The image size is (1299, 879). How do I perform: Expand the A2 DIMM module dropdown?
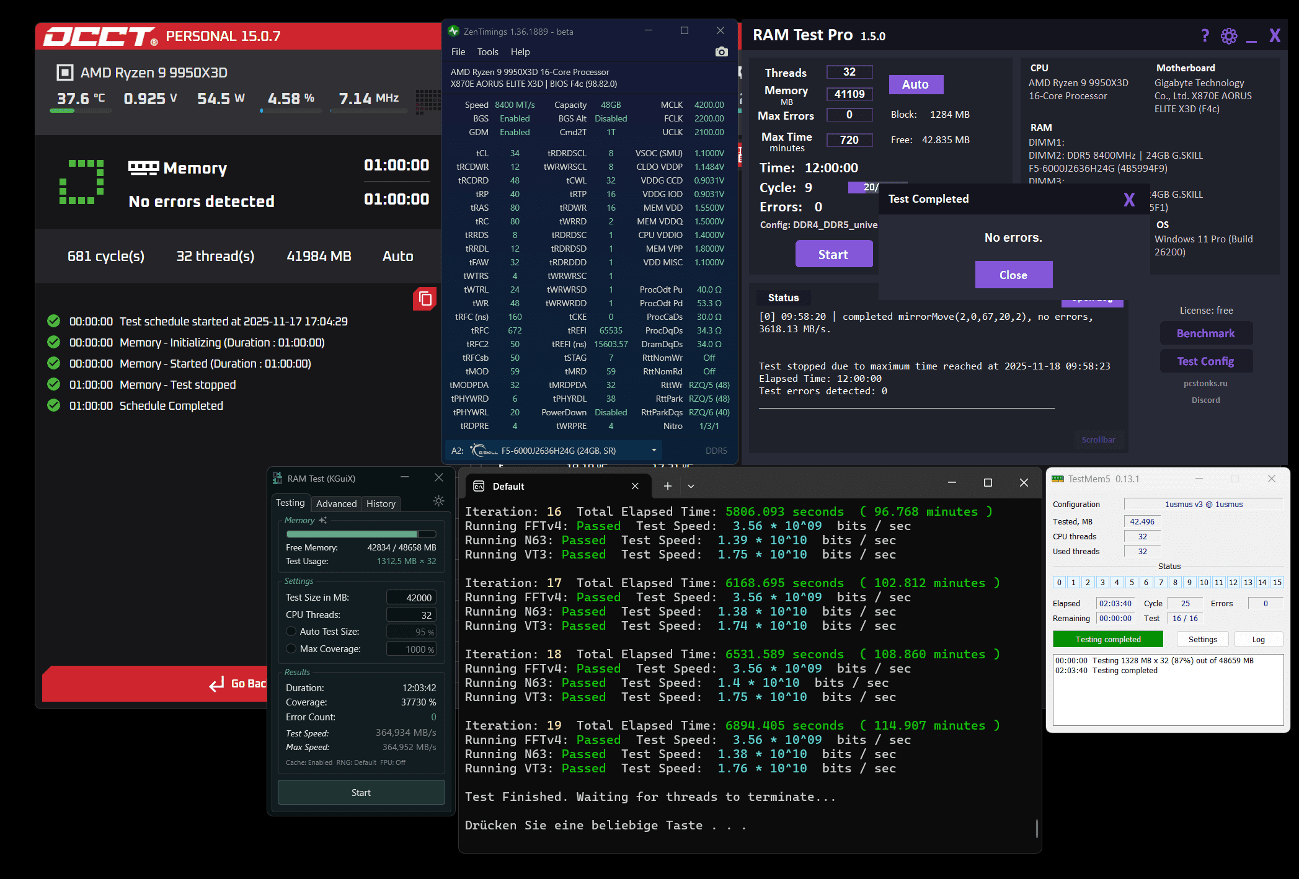[654, 451]
